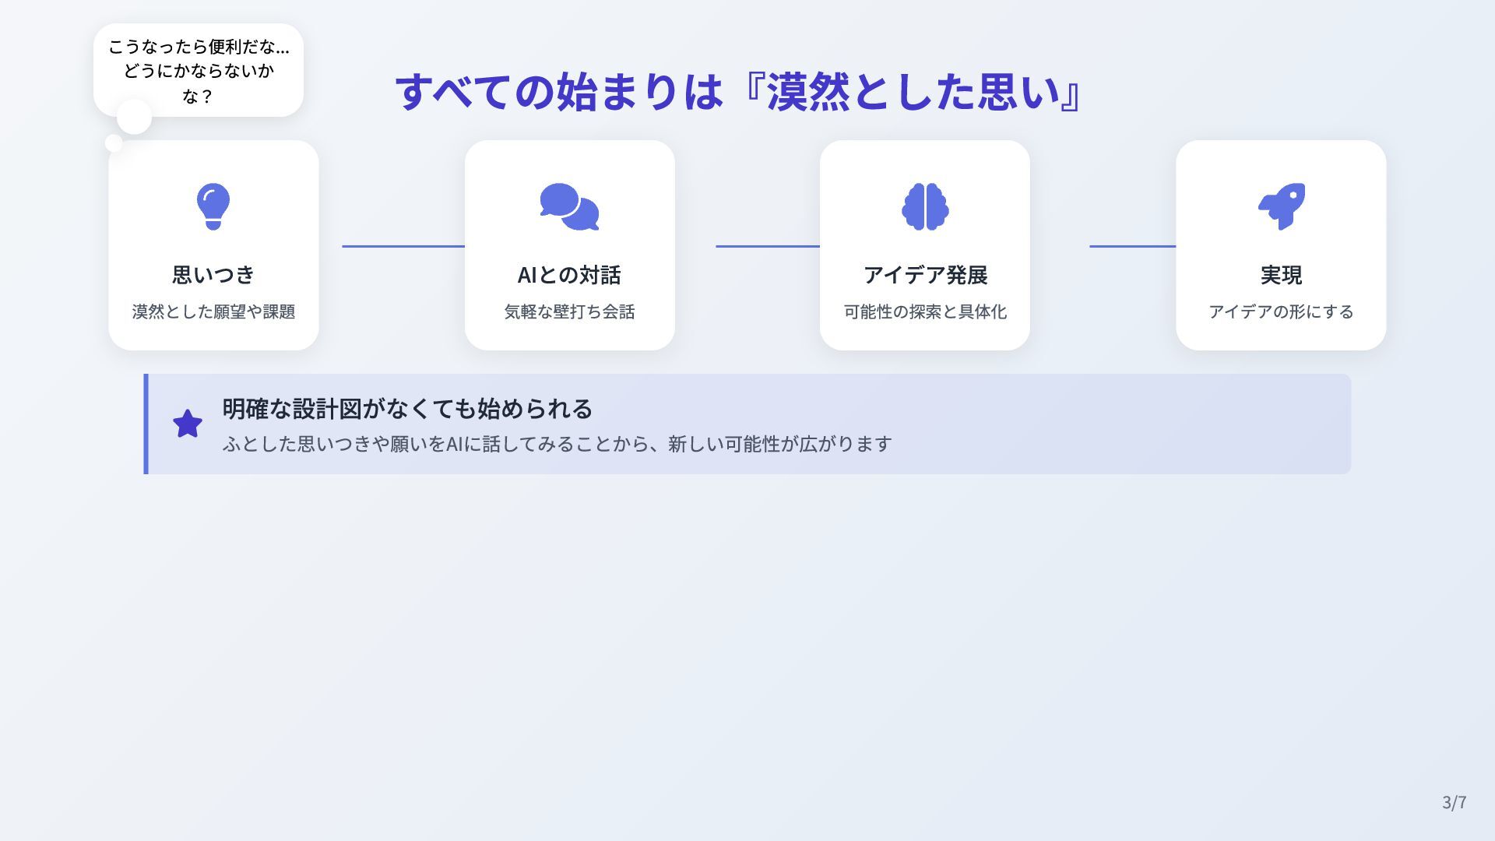1495x841 pixels.
Task: Click the subtitle 可能性の探索と具体化
Action: point(925,311)
